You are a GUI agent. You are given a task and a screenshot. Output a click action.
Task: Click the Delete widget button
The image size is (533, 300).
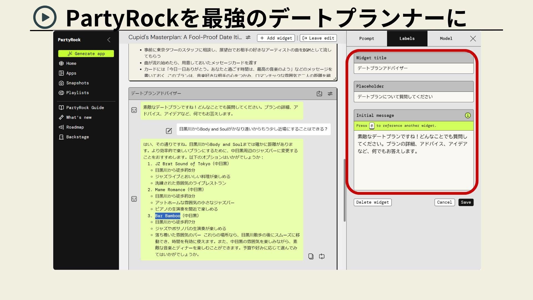(x=373, y=202)
